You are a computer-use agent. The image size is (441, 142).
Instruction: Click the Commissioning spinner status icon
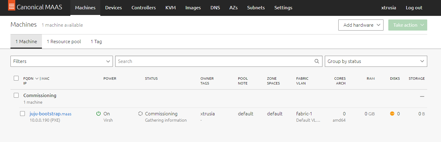(140, 114)
